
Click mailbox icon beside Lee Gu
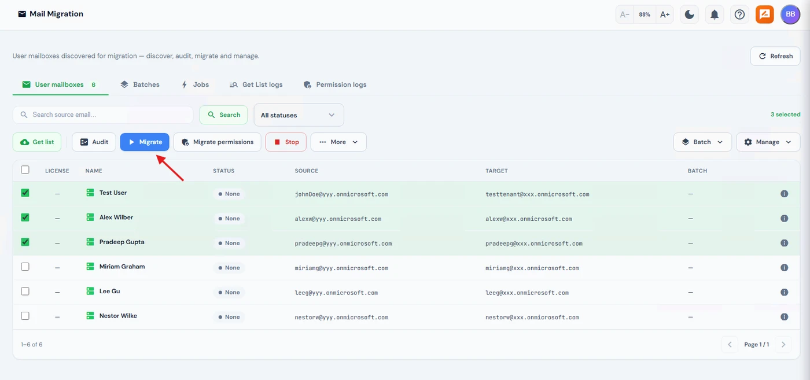click(90, 291)
